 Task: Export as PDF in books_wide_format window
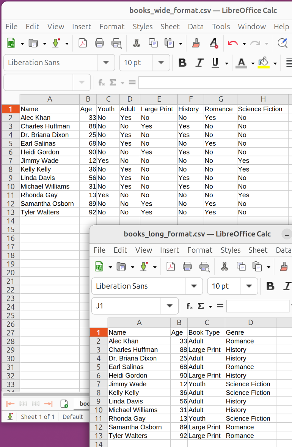click(x=83, y=43)
